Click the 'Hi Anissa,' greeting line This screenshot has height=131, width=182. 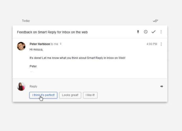point(36,50)
